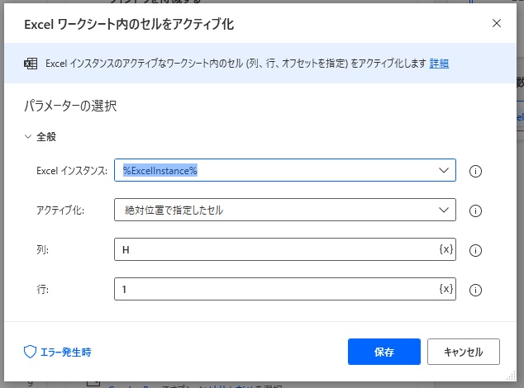
Task: Select the %ExcelInstance% value text
Action: [x=160, y=170]
